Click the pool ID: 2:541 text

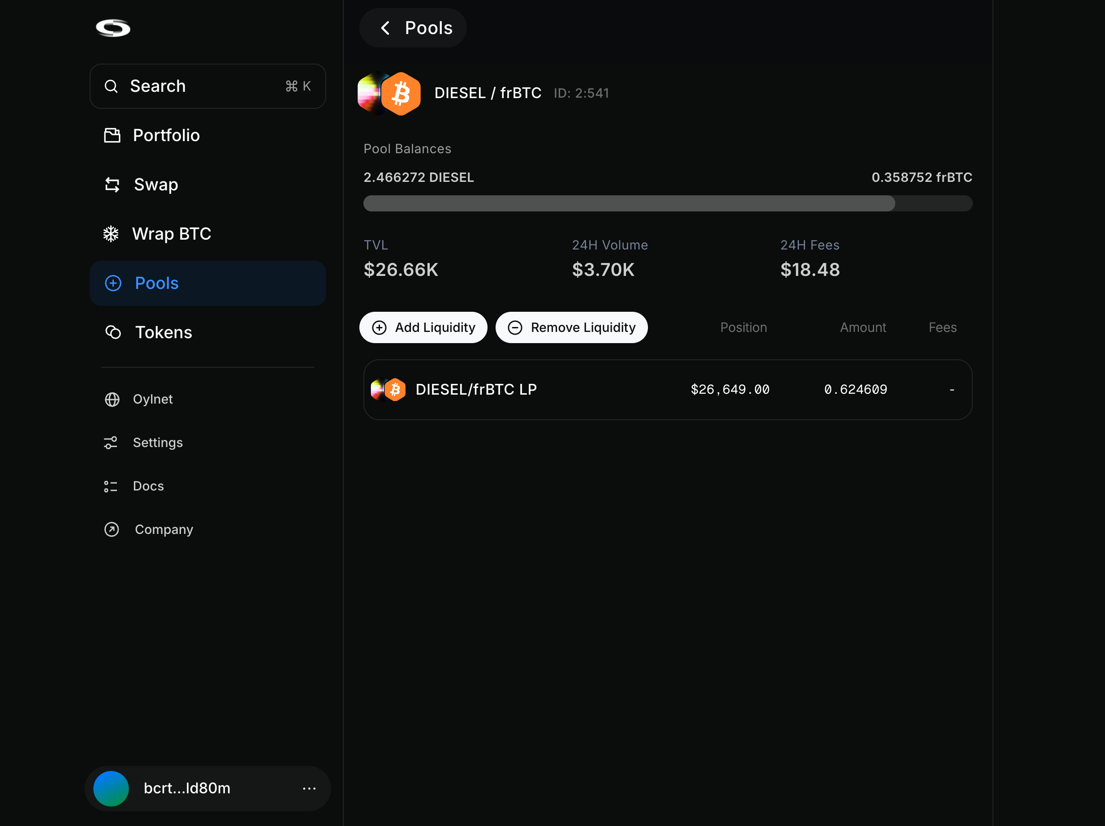581,93
